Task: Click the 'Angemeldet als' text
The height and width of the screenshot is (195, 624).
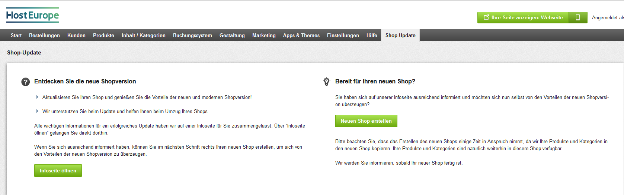Action: (x=608, y=17)
